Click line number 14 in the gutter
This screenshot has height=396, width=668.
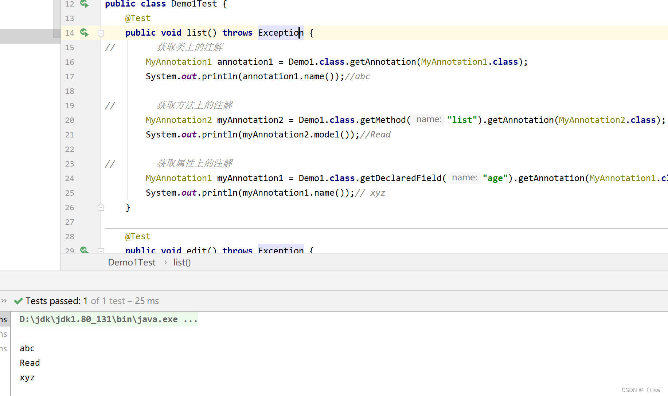click(x=70, y=33)
